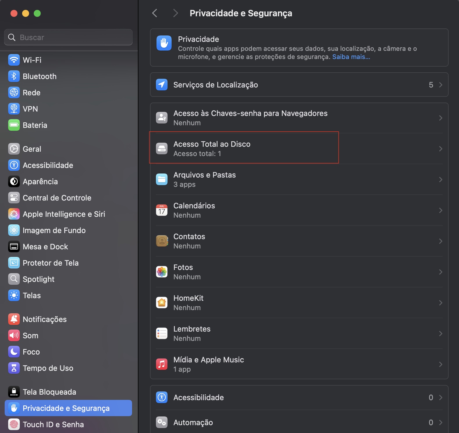The width and height of the screenshot is (459, 433).
Task: Click the VPN sidebar icon
Action: coord(14,109)
